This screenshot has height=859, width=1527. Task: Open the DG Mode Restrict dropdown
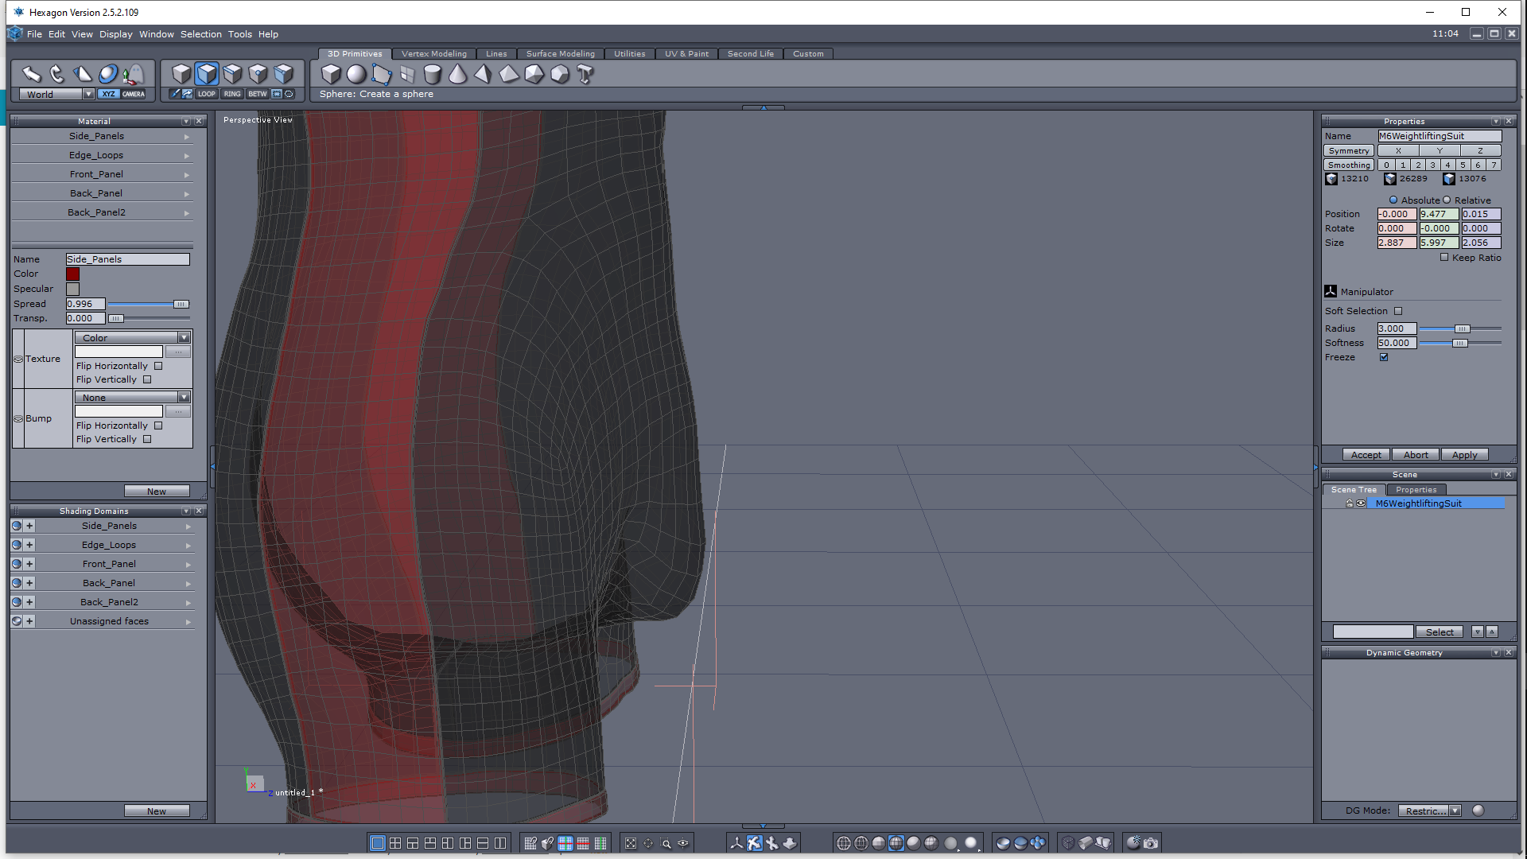pos(1455,811)
